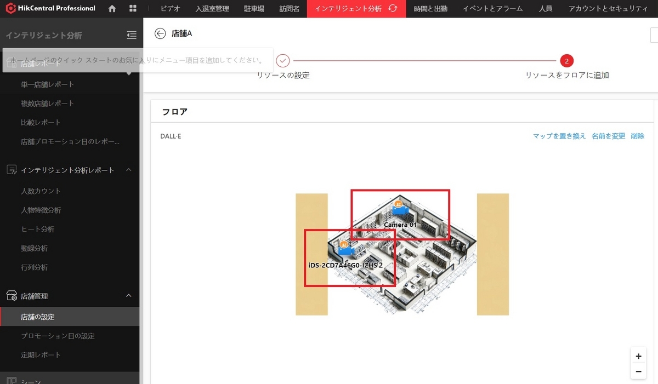
Task: Click the Camera 01 label on map
Action: coord(400,225)
